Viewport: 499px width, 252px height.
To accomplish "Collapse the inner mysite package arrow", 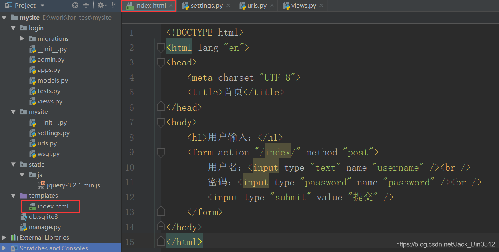I will coord(13,112).
